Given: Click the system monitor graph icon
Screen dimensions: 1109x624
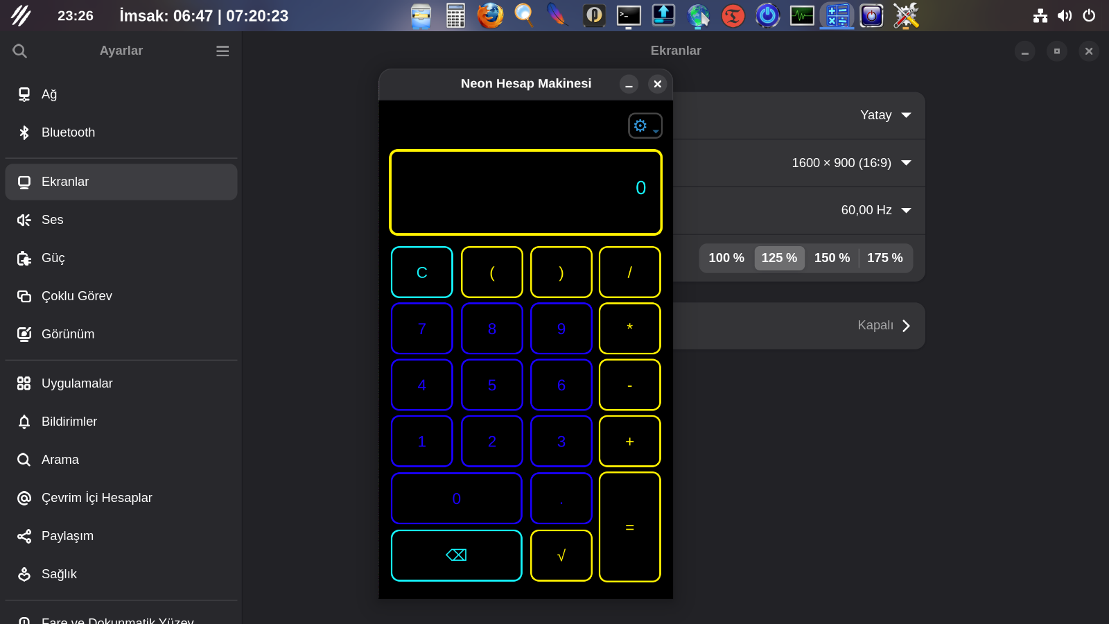Looking at the screenshot, I should point(802,15).
